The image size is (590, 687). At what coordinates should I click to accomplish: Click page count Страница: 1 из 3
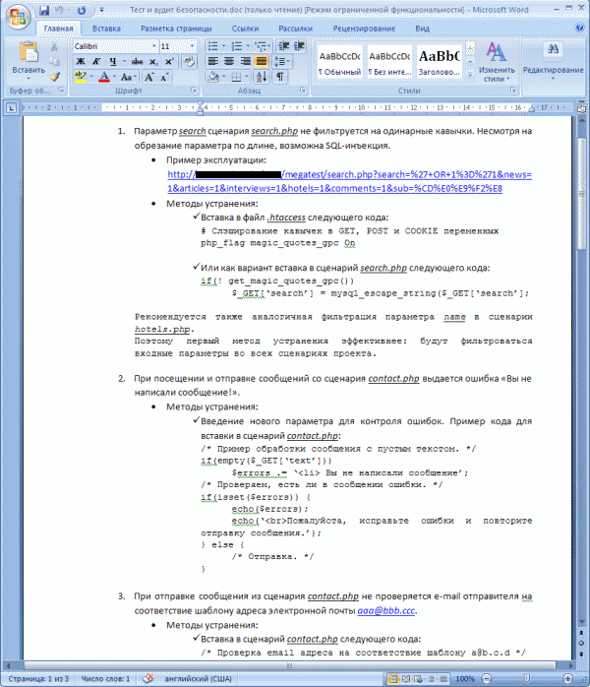tap(38, 679)
